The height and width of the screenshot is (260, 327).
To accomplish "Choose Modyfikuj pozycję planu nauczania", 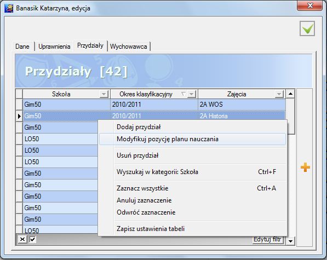I will point(192,139).
